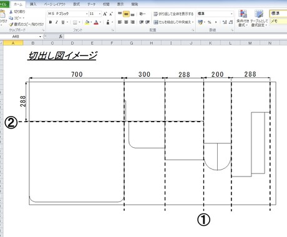
Task: Increase the cell indent
Action: click(x=147, y=22)
